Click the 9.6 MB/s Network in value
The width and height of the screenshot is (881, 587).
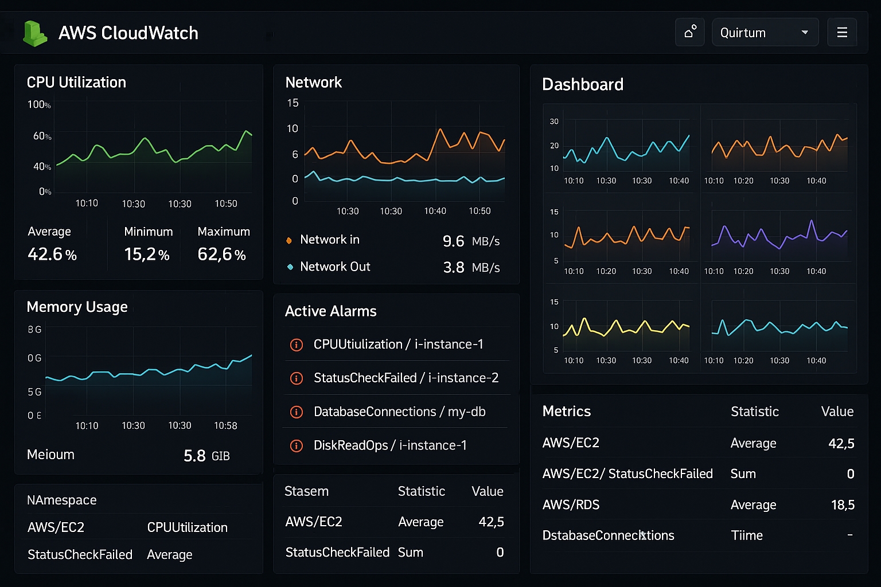click(471, 241)
